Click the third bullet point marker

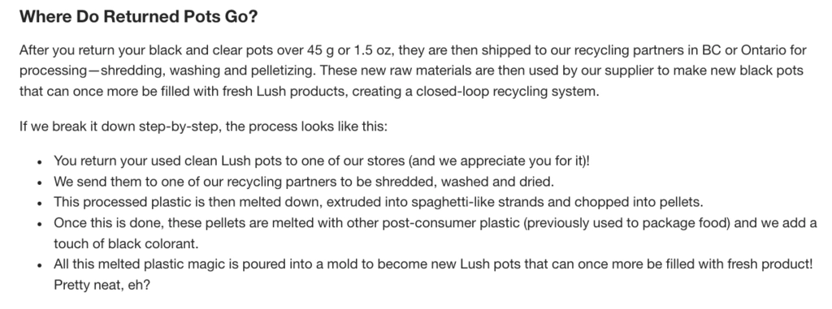click(40, 203)
